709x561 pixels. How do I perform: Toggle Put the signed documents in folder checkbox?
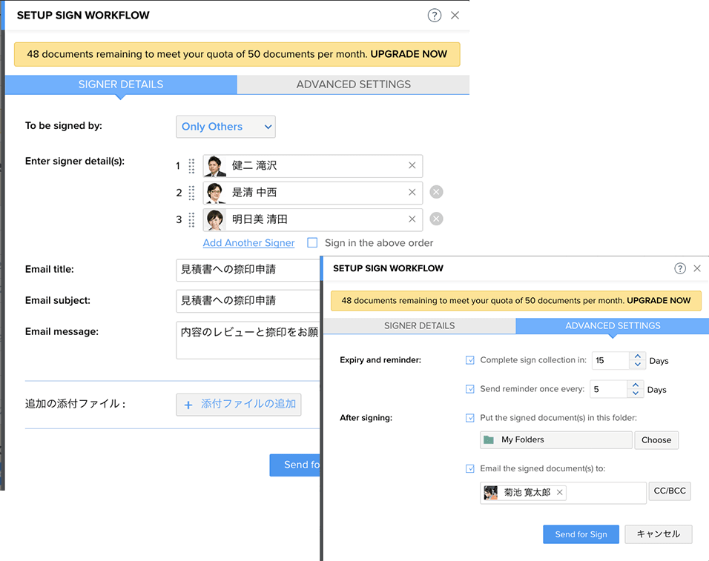(469, 418)
